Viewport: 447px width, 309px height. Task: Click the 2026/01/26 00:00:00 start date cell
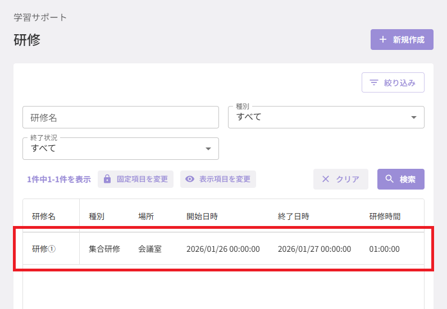(223, 249)
